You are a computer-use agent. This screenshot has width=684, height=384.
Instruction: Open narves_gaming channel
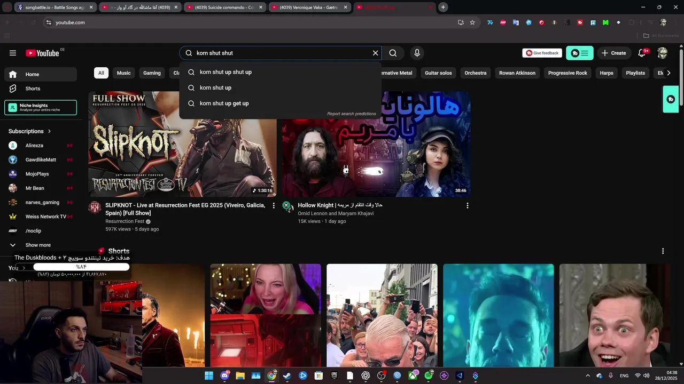pyautogui.click(x=41, y=202)
